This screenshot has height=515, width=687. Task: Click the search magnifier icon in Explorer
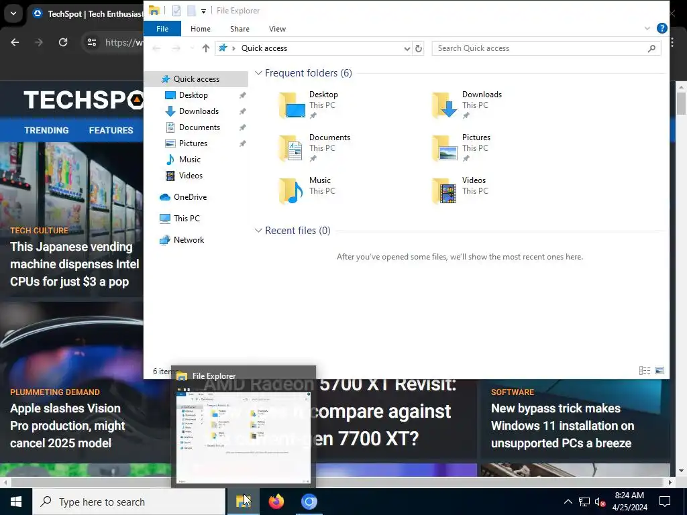[x=651, y=48]
